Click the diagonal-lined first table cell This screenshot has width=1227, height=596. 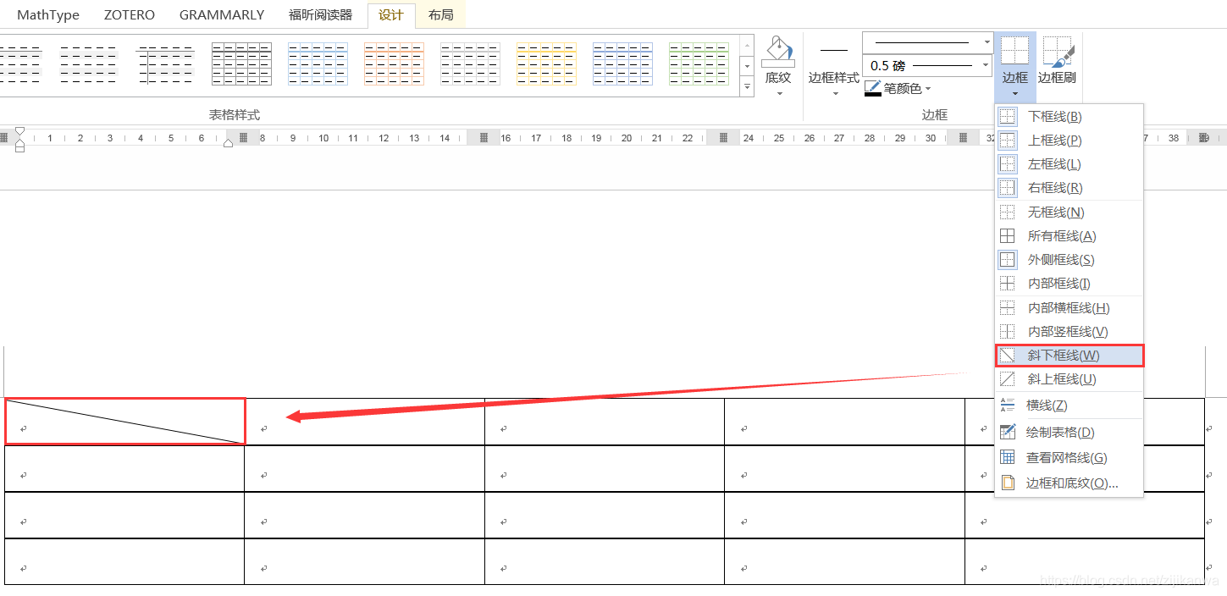(125, 421)
